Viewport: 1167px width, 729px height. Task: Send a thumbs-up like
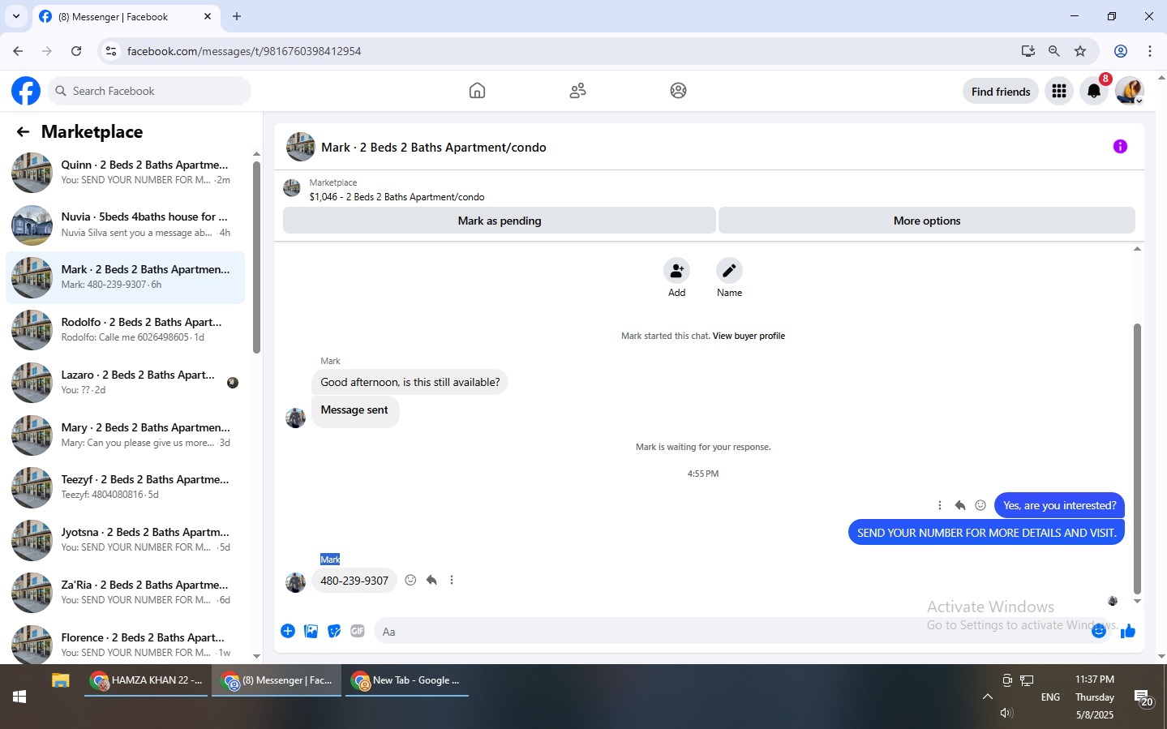tap(1127, 631)
